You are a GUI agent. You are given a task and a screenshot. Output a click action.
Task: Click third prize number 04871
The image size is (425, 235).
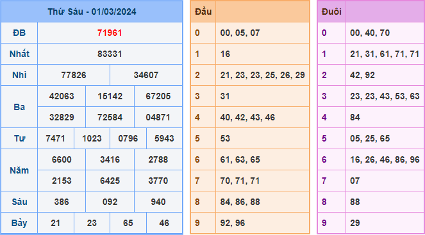coord(158,117)
